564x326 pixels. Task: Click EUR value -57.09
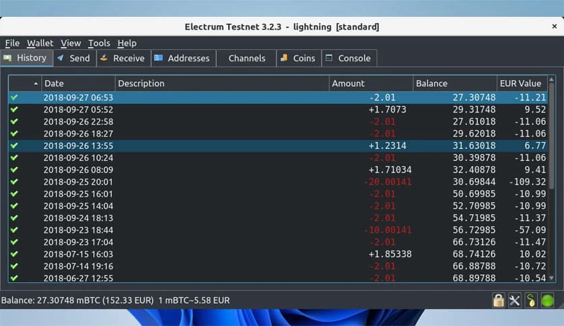point(530,230)
